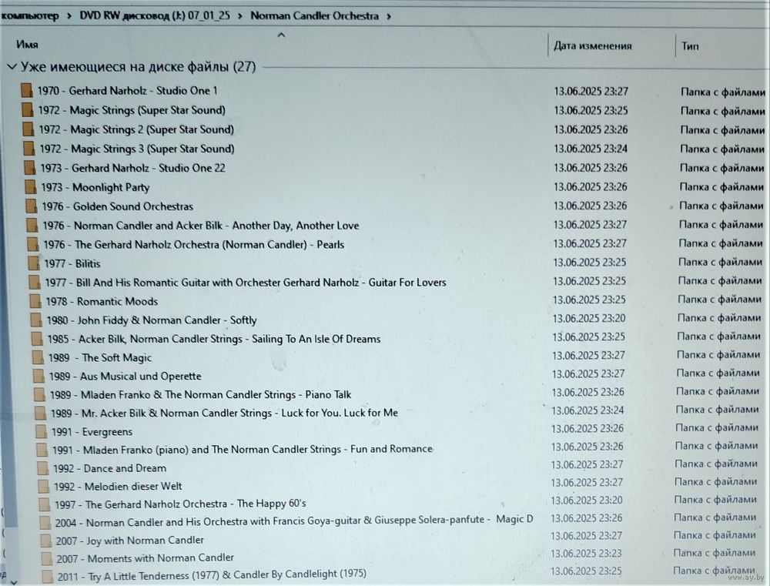This screenshot has height=586, width=770.
Task: Click folder icon of 1992 - Dance and Dream
Action: tap(42, 468)
